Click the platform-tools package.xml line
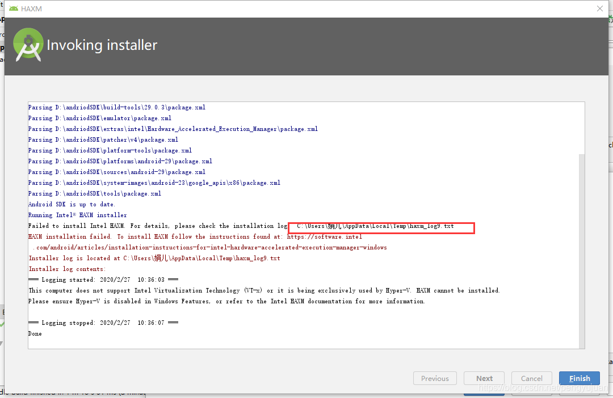The width and height of the screenshot is (613, 398). point(110,150)
